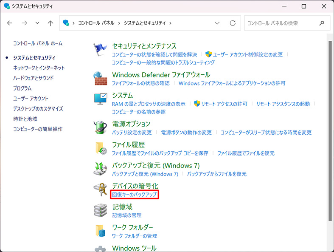Click the shield icon before リモート アクセスの許可

click(197, 104)
